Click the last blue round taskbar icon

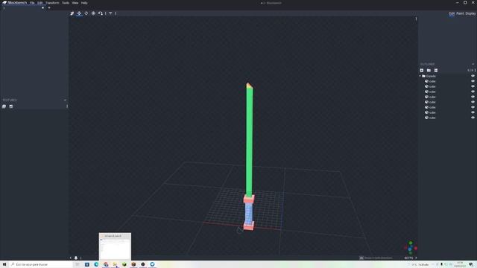pyautogui.click(x=152, y=264)
